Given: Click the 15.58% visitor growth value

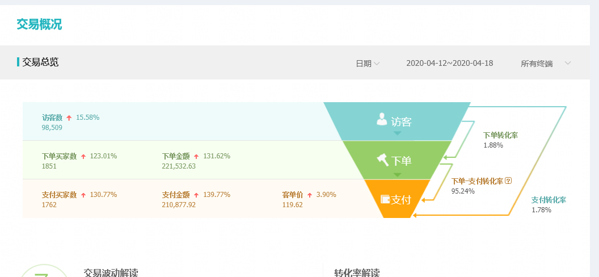Looking at the screenshot, I should pyautogui.click(x=87, y=117).
